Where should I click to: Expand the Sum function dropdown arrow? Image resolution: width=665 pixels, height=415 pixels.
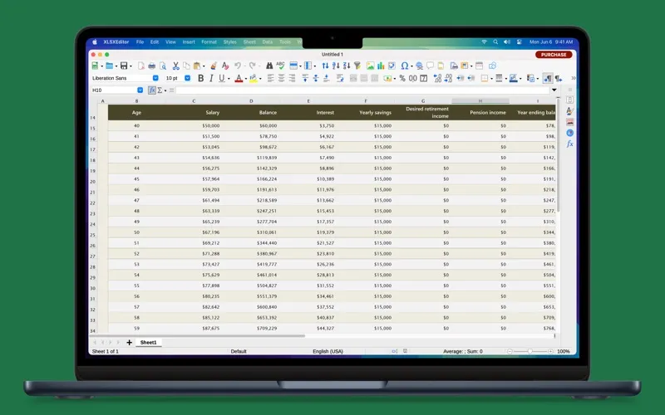165,90
